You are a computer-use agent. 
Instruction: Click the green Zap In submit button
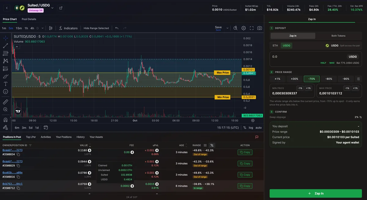(316, 194)
